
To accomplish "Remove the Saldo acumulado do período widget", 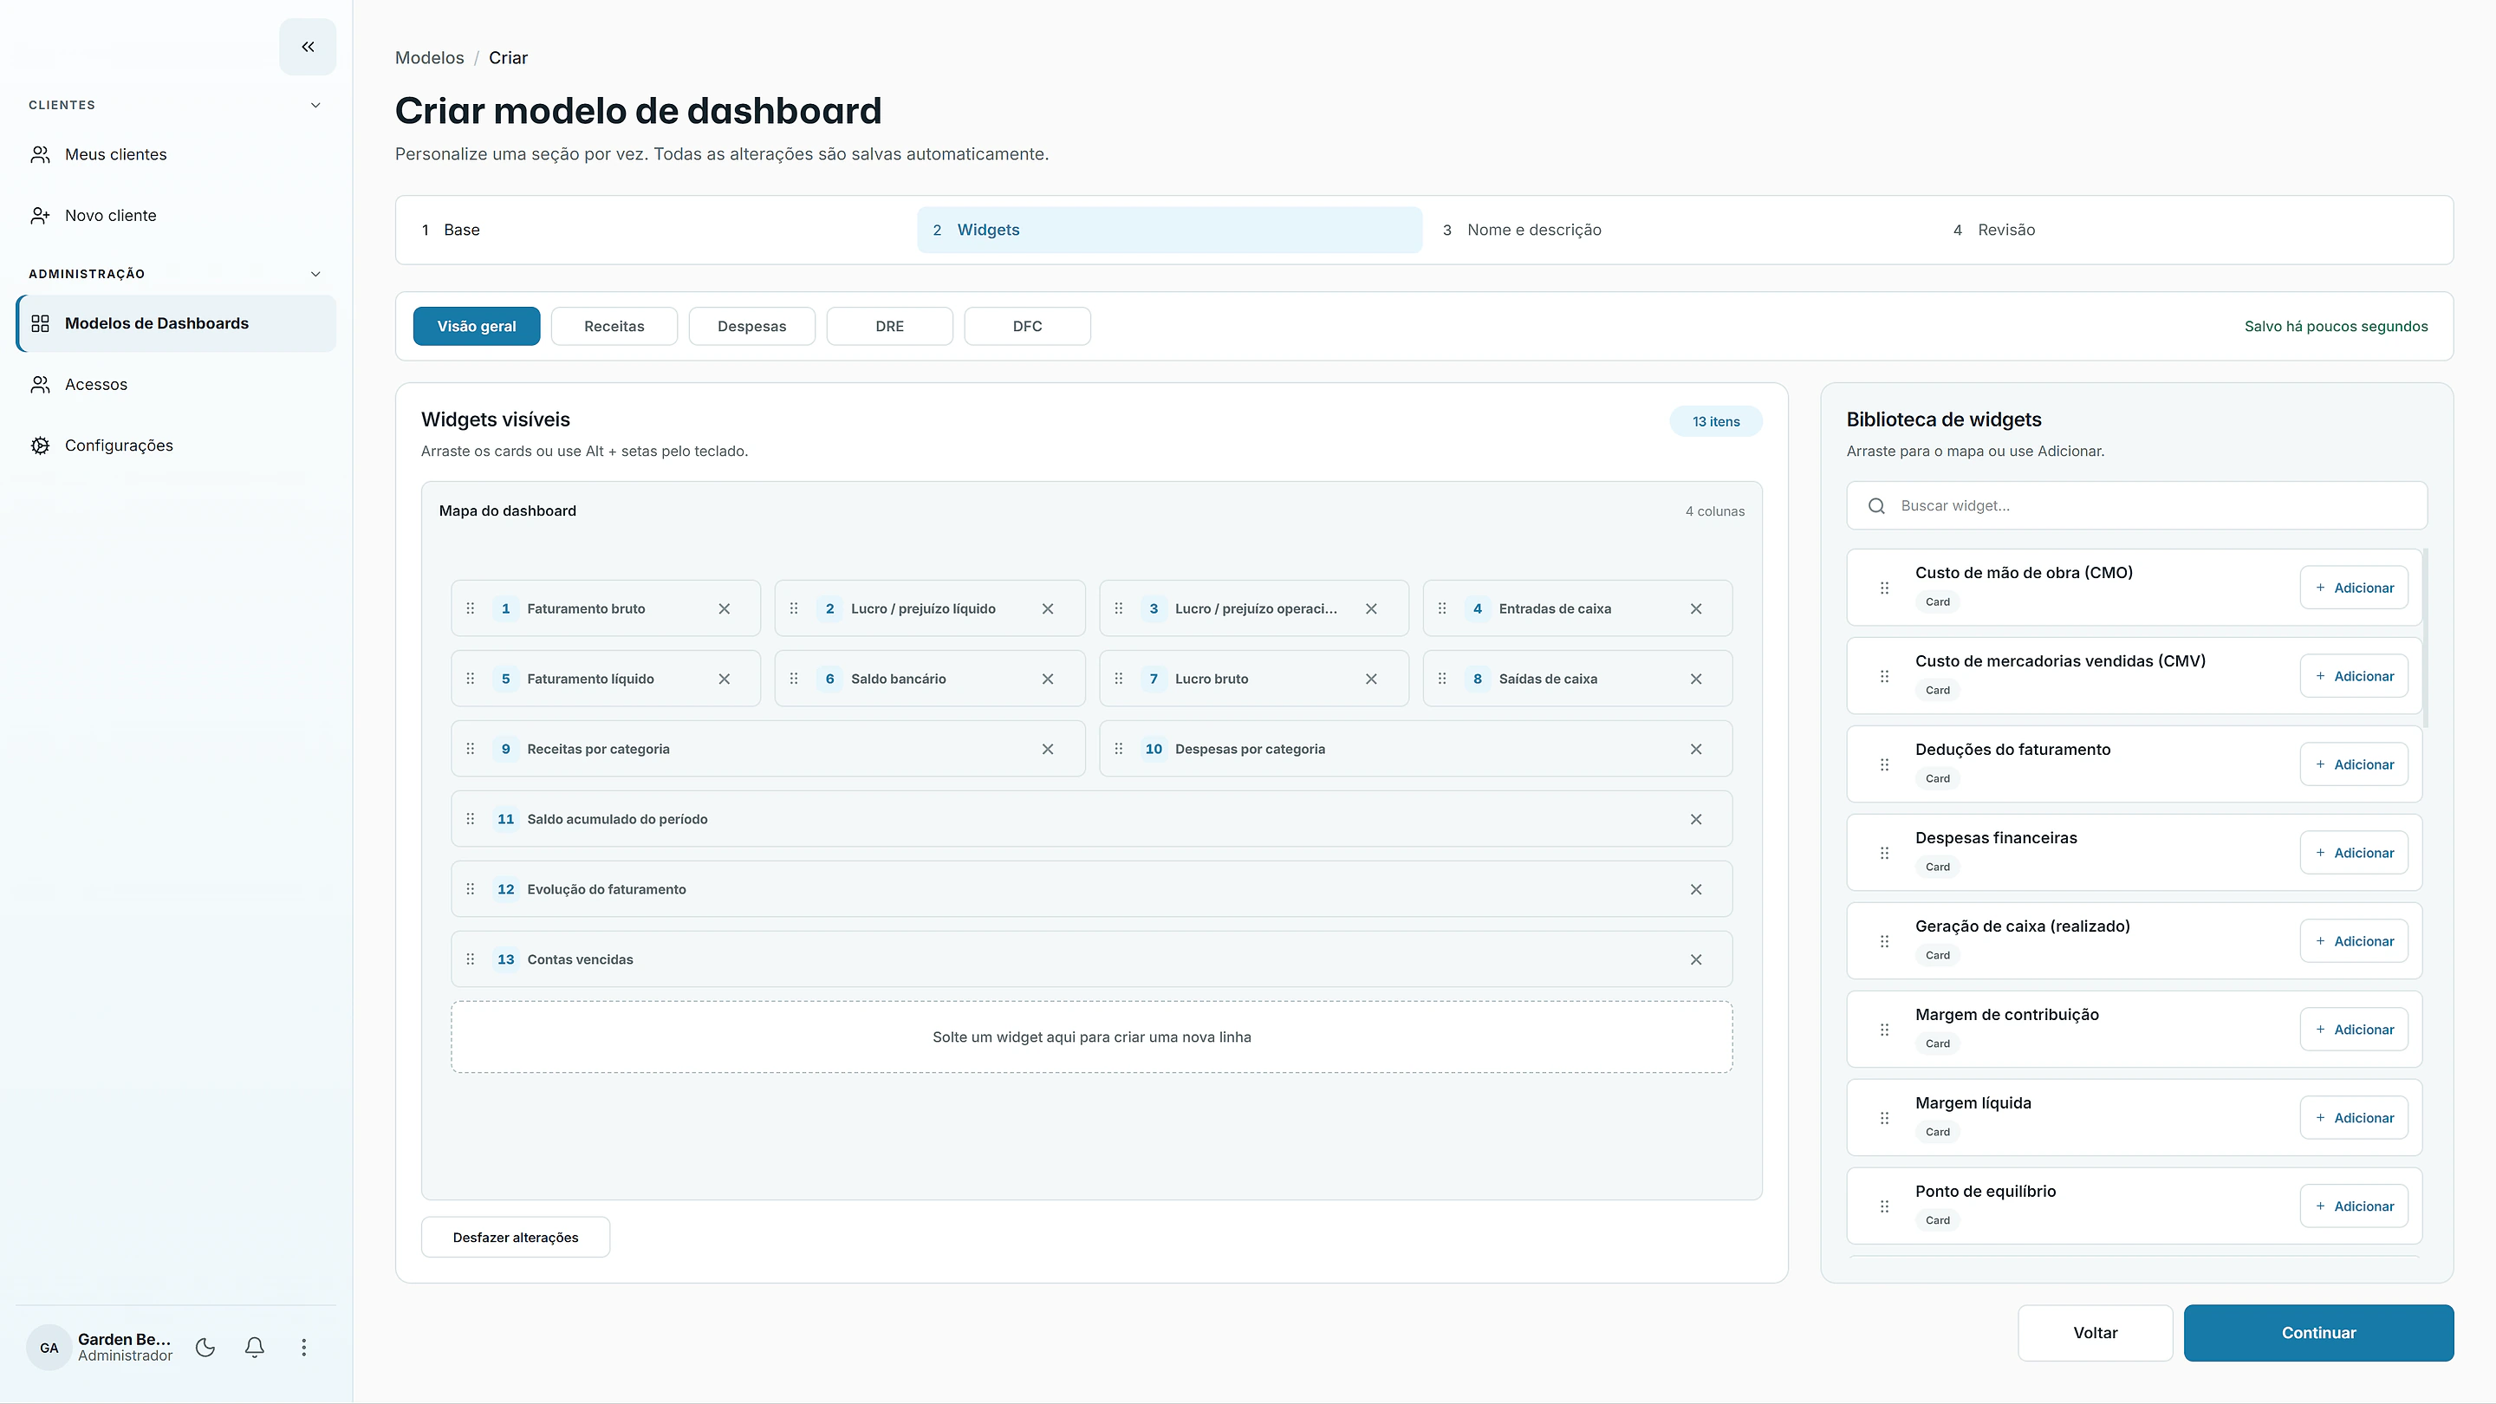I will [1696, 819].
